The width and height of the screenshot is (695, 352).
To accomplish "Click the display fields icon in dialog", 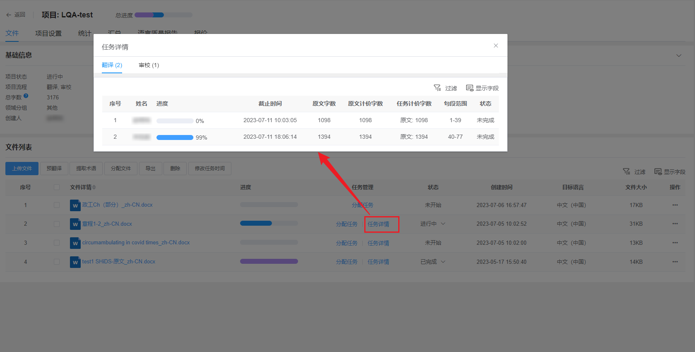I will tap(469, 88).
